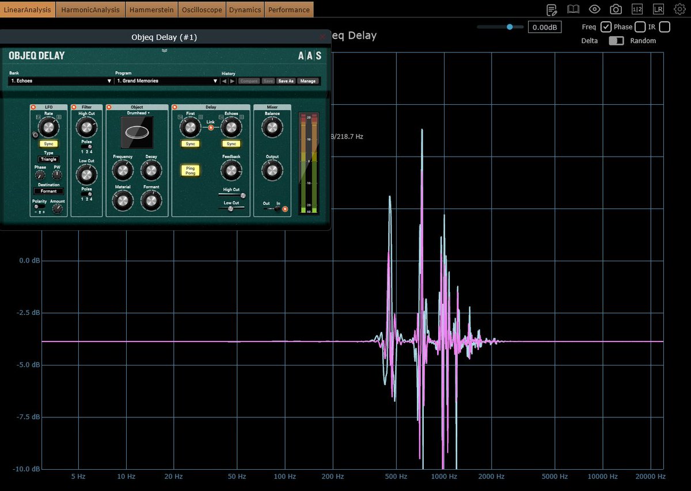Image resolution: width=691 pixels, height=491 pixels.
Task: Take a snapshot with camera icon
Action: pyautogui.click(x=616, y=9)
